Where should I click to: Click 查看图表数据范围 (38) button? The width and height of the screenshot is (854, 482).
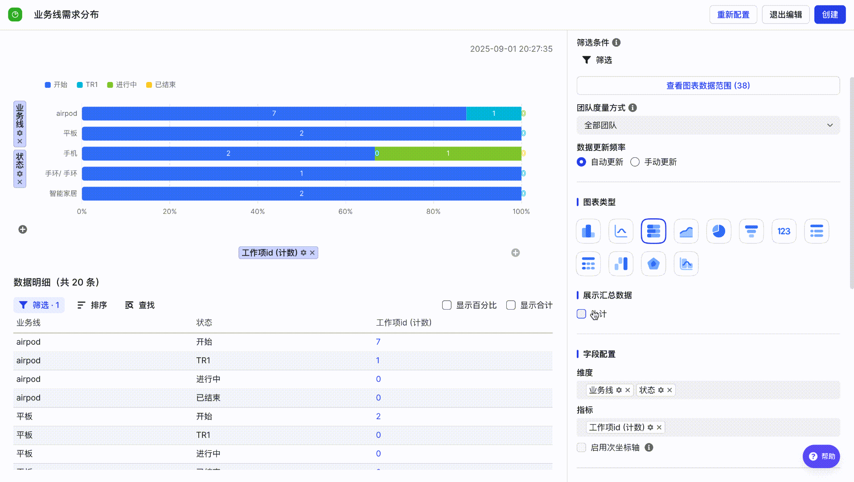coord(708,86)
